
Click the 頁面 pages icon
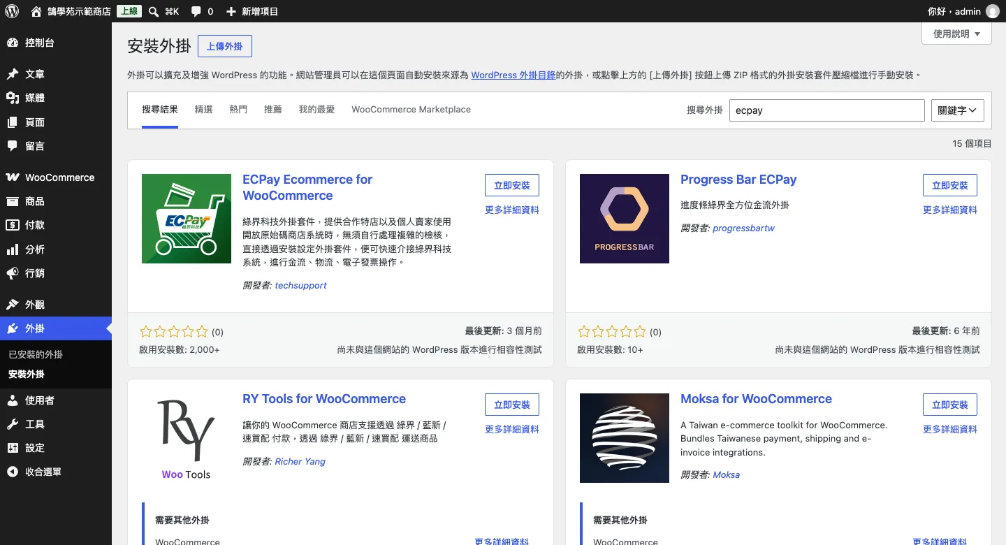(13, 122)
